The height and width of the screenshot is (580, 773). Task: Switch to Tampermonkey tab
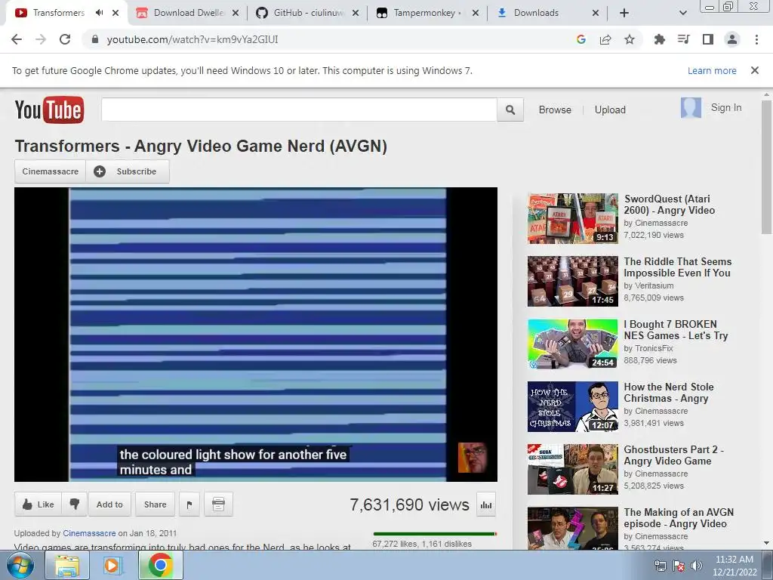427,13
